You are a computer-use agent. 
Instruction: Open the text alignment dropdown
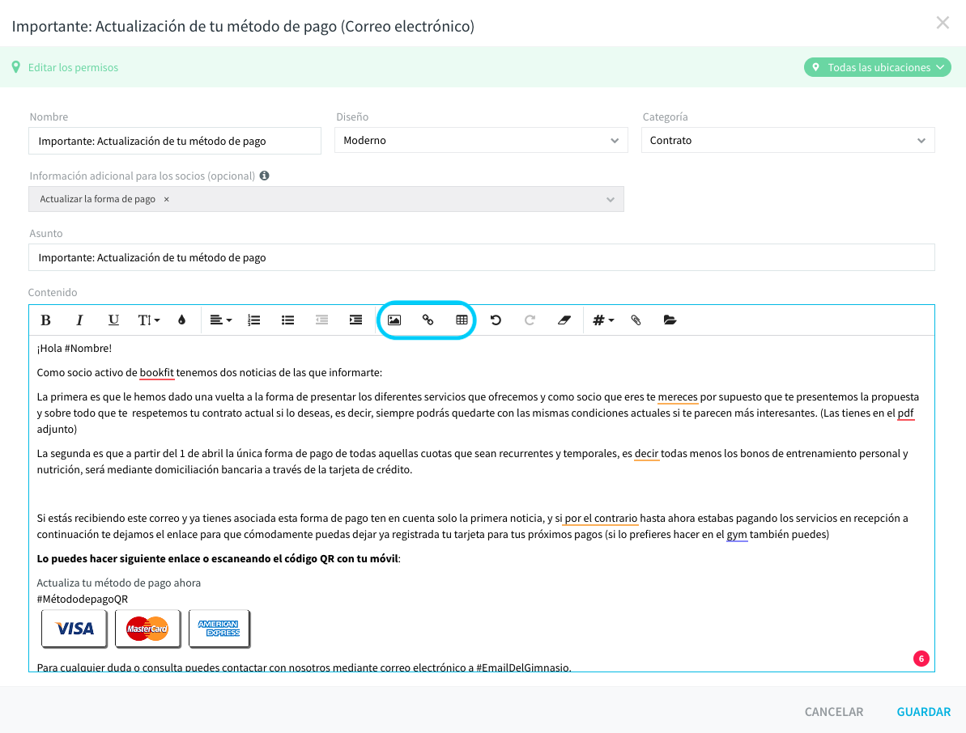pyautogui.click(x=220, y=320)
